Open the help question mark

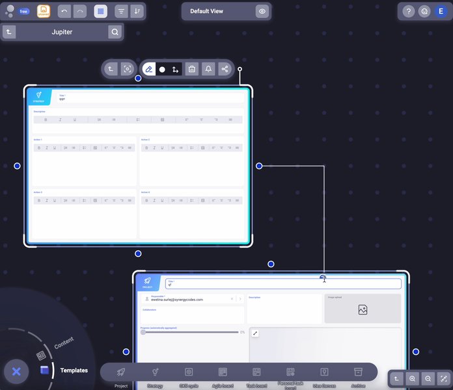pyautogui.click(x=409, y=11)
